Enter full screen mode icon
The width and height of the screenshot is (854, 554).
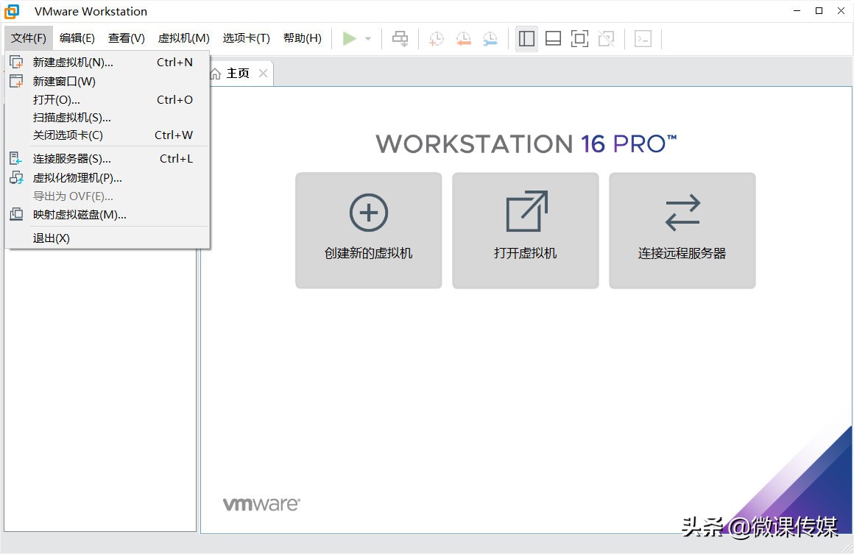[x=579, y=39]
